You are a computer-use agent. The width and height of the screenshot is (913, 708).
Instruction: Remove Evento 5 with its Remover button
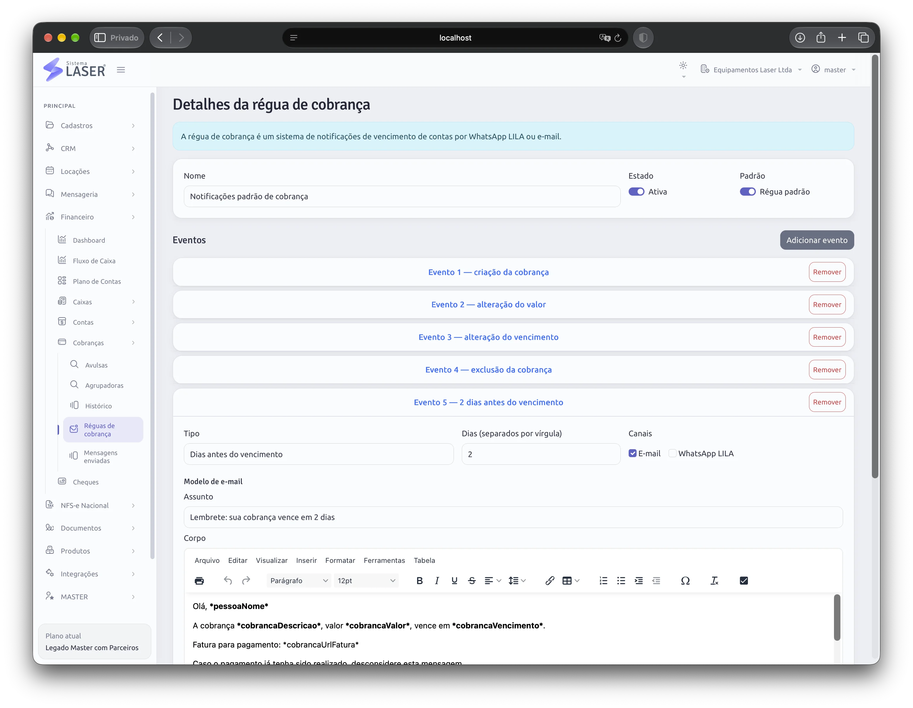(x=827, y=402)
